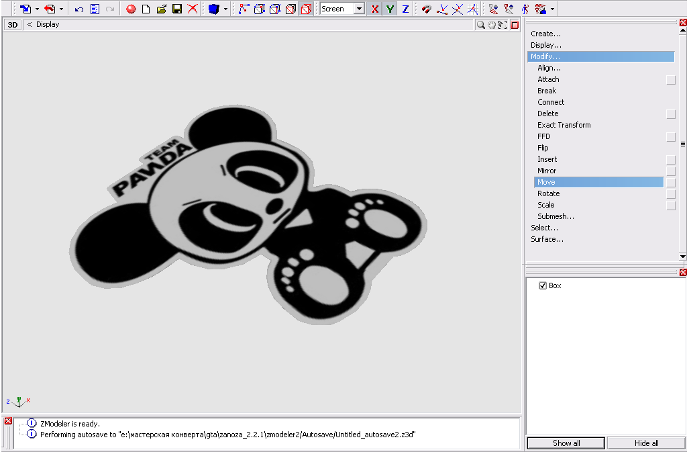
Task: Create a new blank file
Action: click(146, 9)
